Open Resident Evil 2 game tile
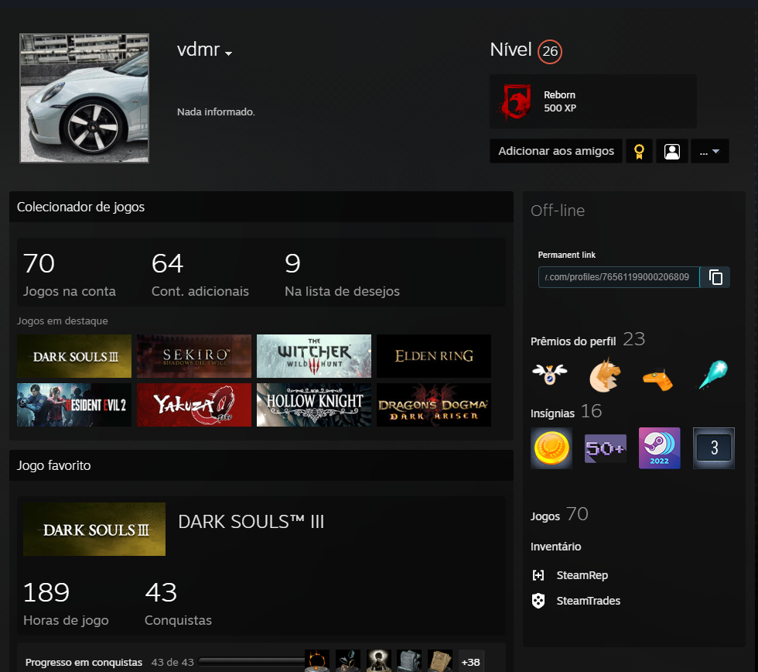Screen dimensions: 758x672 [x=74, y=405]
